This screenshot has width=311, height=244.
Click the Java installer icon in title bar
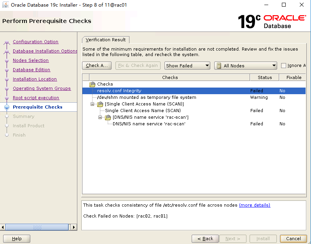(5, 5)
